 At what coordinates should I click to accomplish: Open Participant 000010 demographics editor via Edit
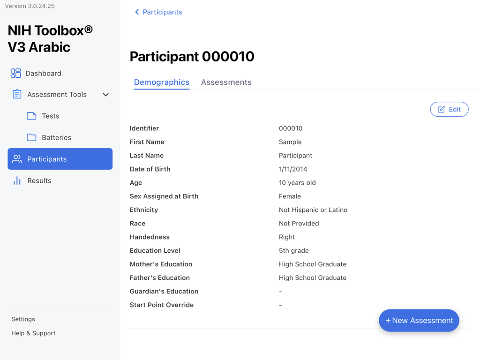(449, 109)
